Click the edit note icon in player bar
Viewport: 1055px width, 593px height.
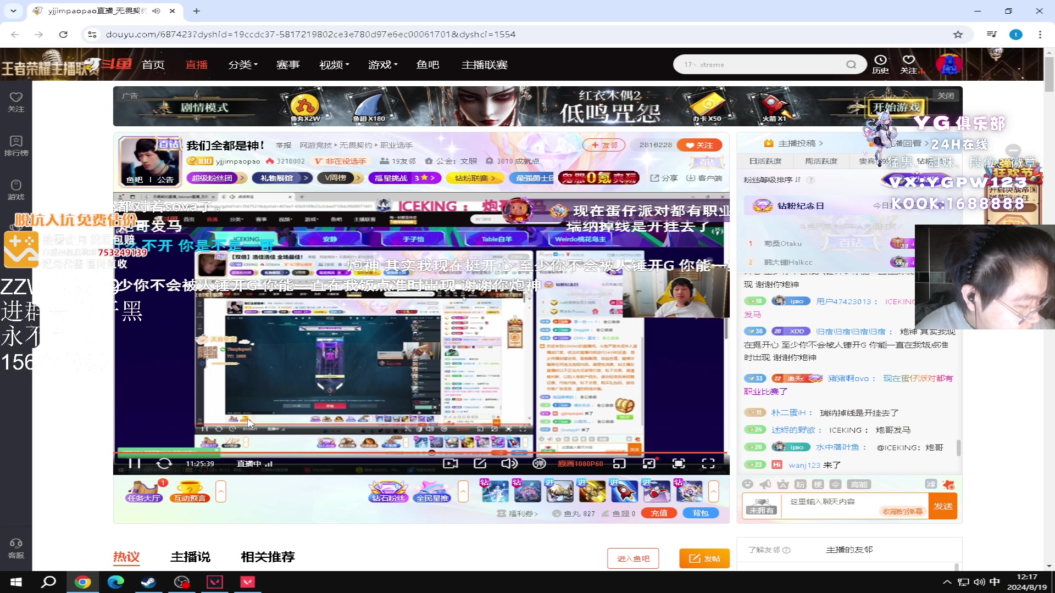pos(480,463)
